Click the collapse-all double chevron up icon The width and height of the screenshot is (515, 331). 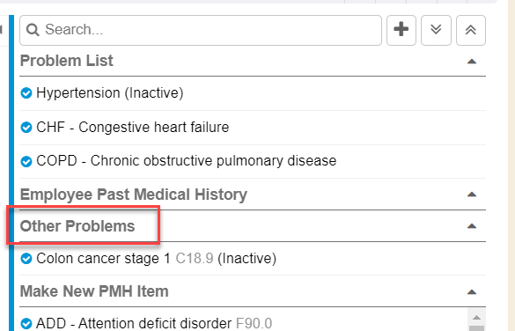[471, 30]
